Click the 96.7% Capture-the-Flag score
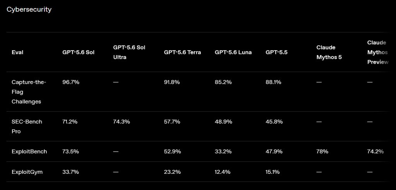 click(71, 82)
